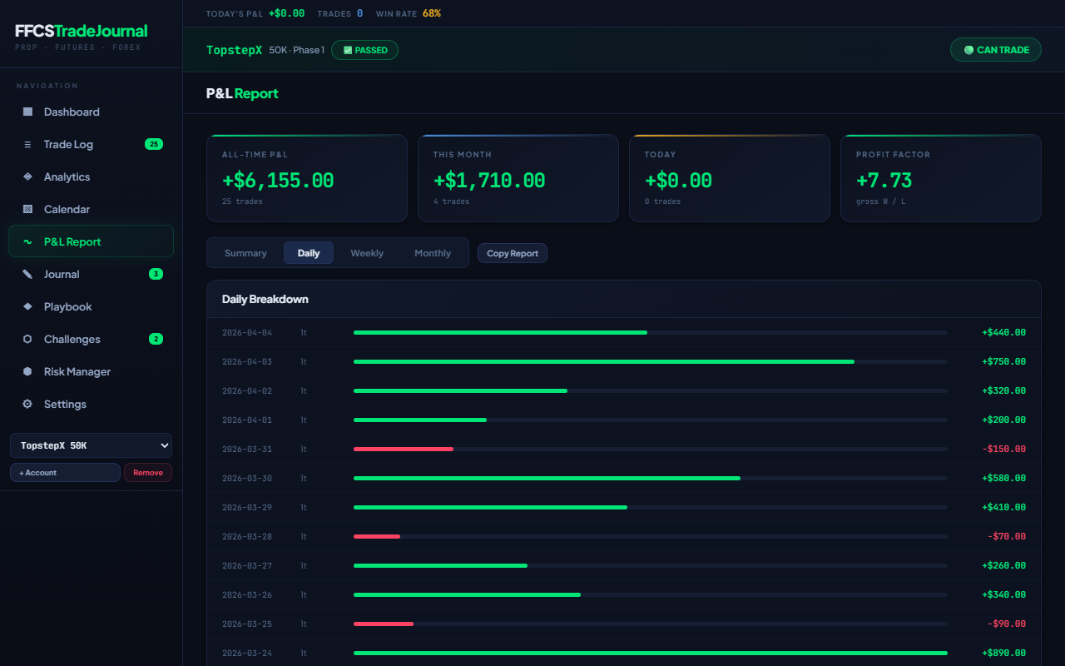Click the date 2026-04-01
The height and width of the screenshot is (666, 1065).
point(247,420)
